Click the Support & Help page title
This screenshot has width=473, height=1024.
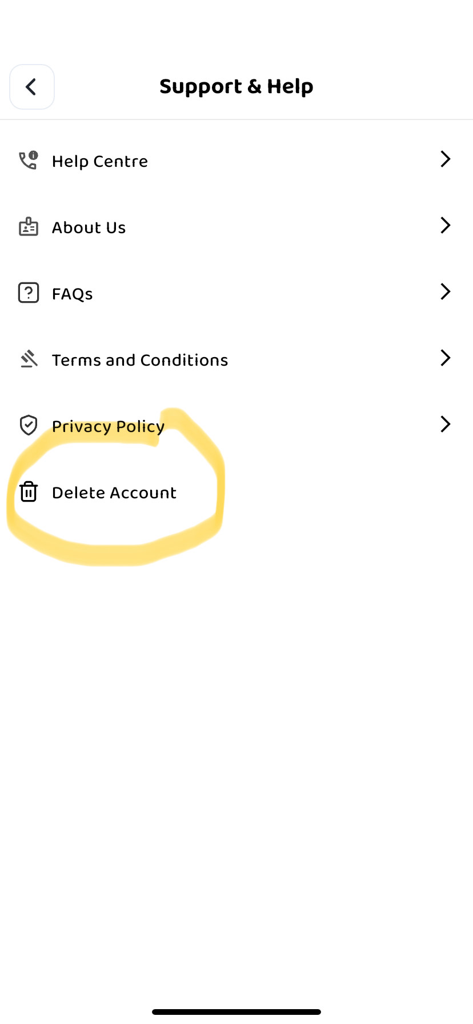[236, 86]
